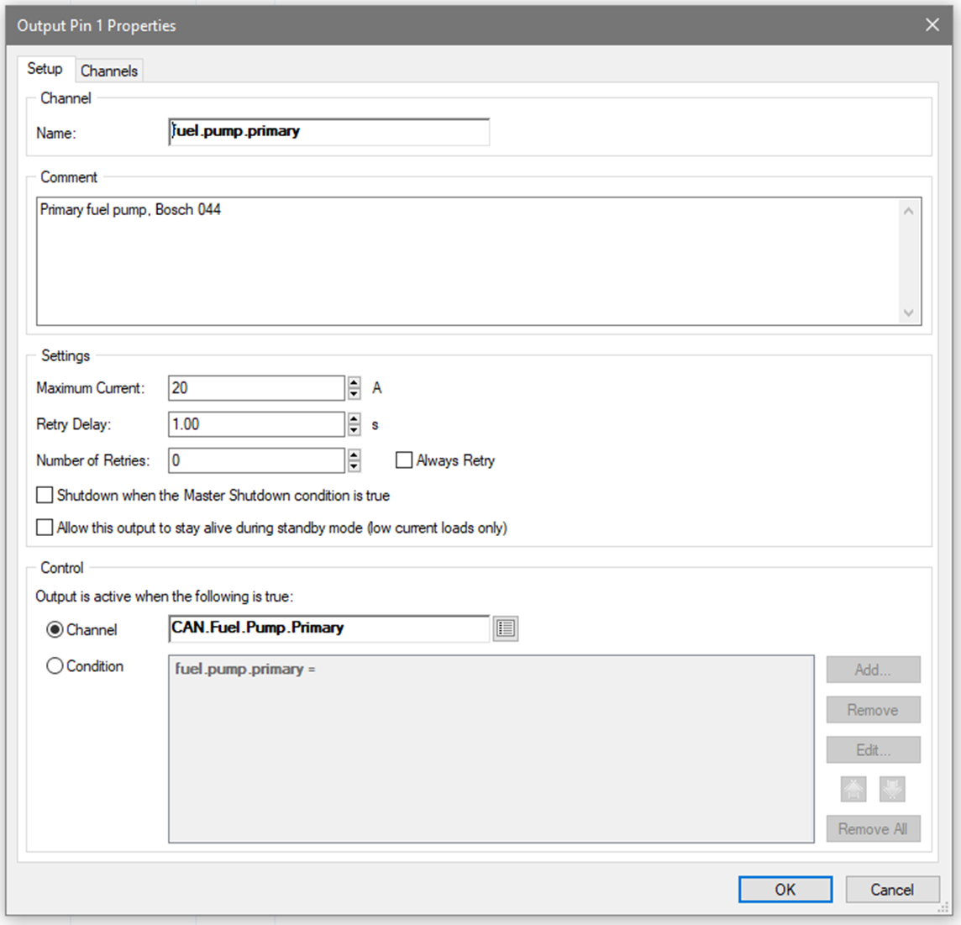
Task: Switch to the Channels tab
Action: tap(109, 71)
